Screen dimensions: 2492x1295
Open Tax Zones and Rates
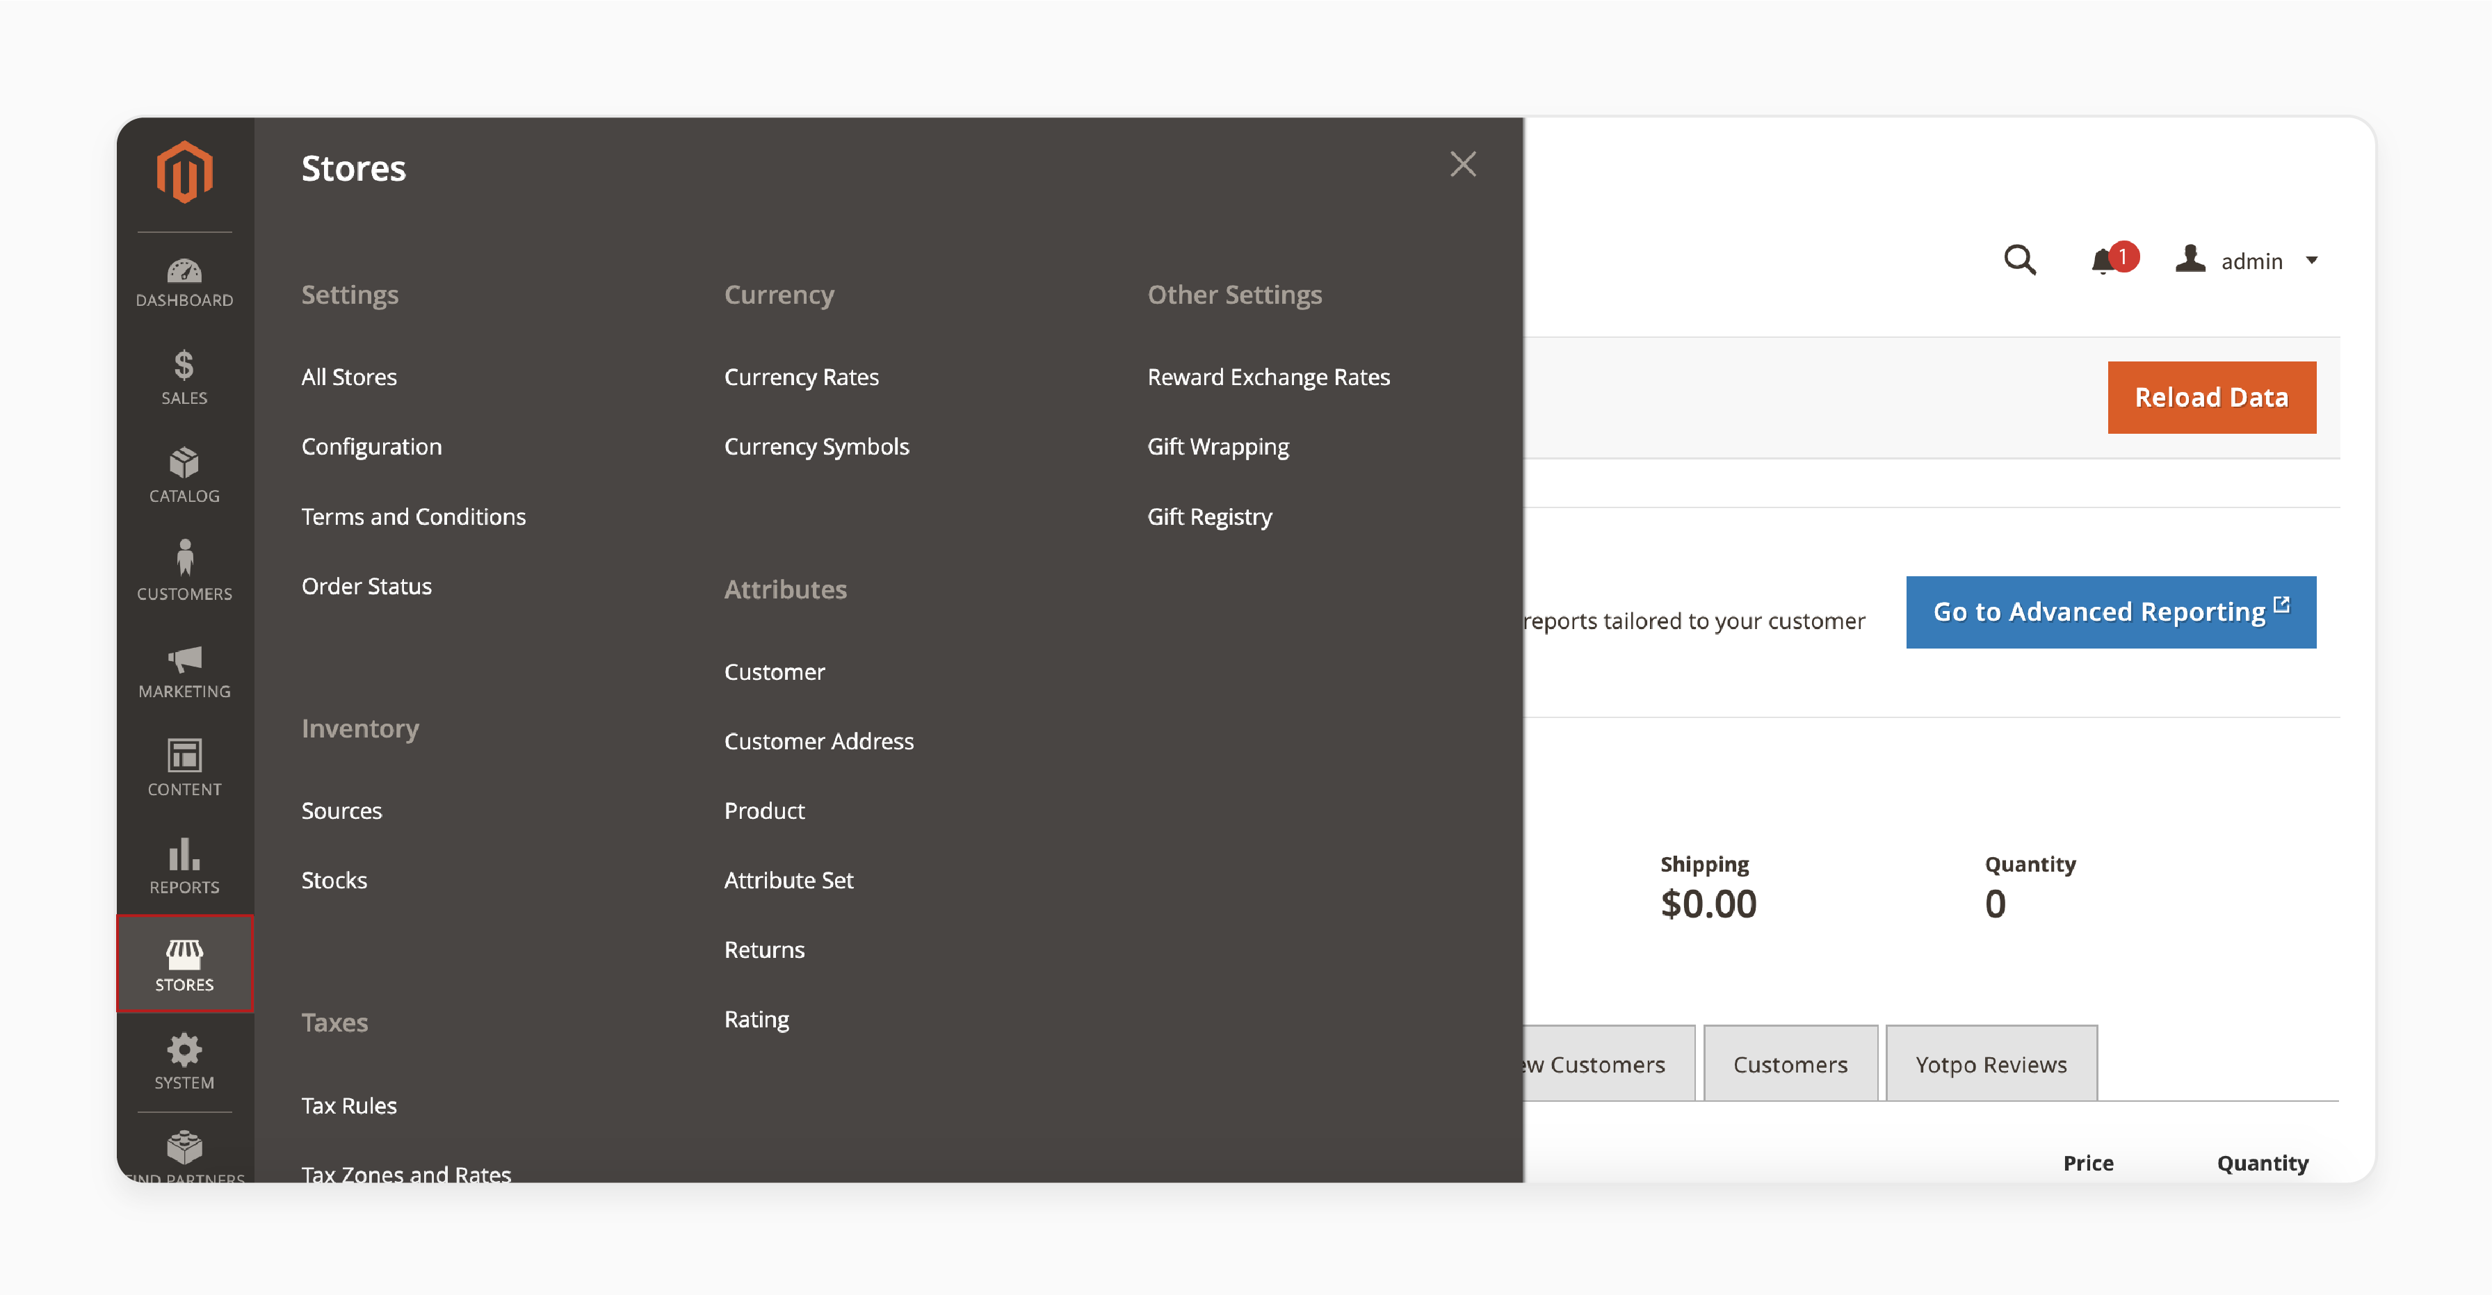(406, 1173)
